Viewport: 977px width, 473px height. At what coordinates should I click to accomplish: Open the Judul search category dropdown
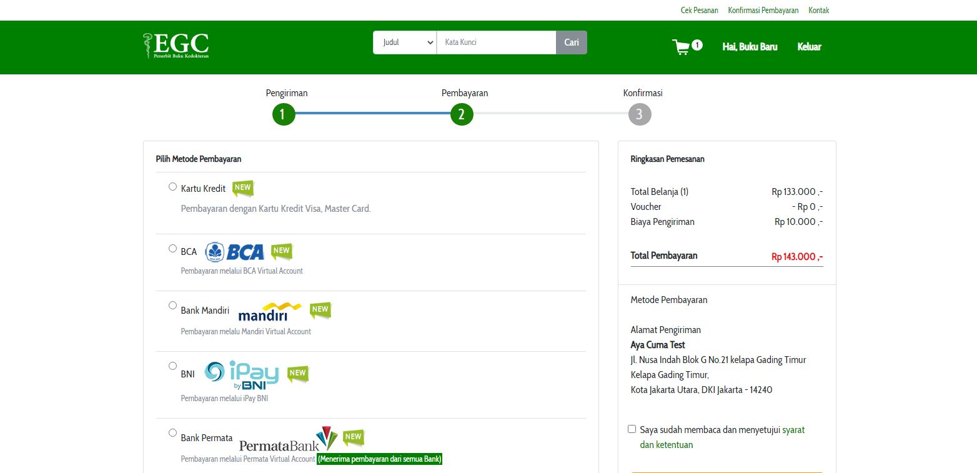coord(404,42)
